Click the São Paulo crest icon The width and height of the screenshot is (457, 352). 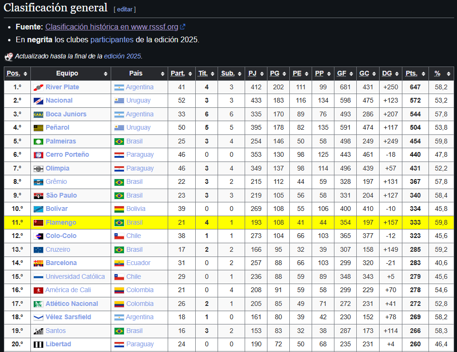[x=38, y=196]
